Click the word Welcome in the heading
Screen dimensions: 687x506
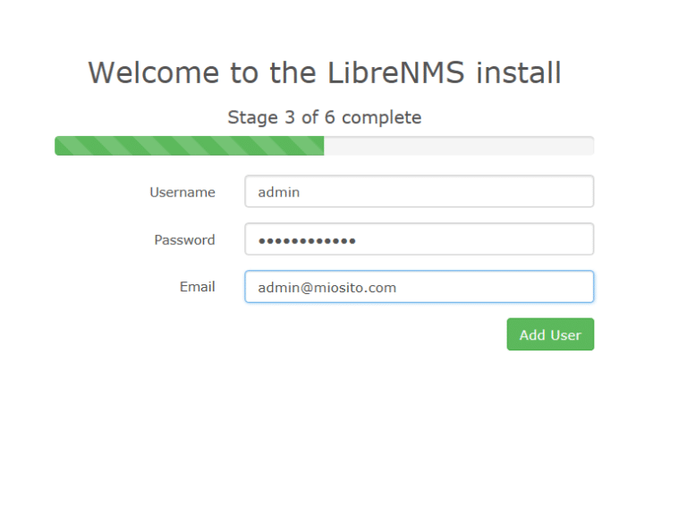[154, 72]
